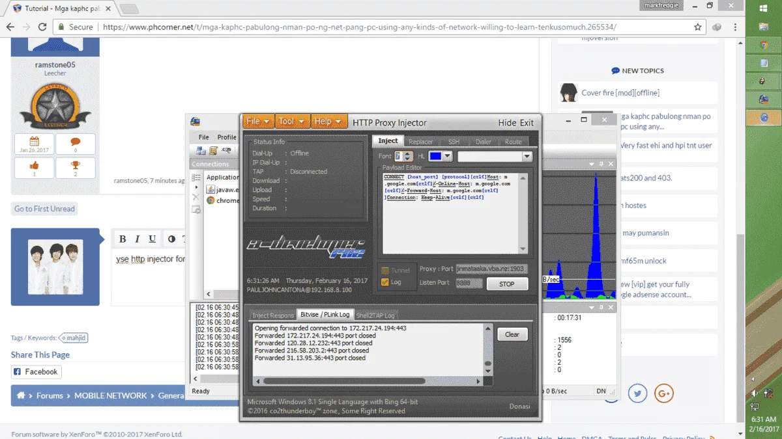The height and width of the screenshot is (439, 782).
Task: Click the Google+ share icon
Action: pyautogui.click(x=664, y=393)
